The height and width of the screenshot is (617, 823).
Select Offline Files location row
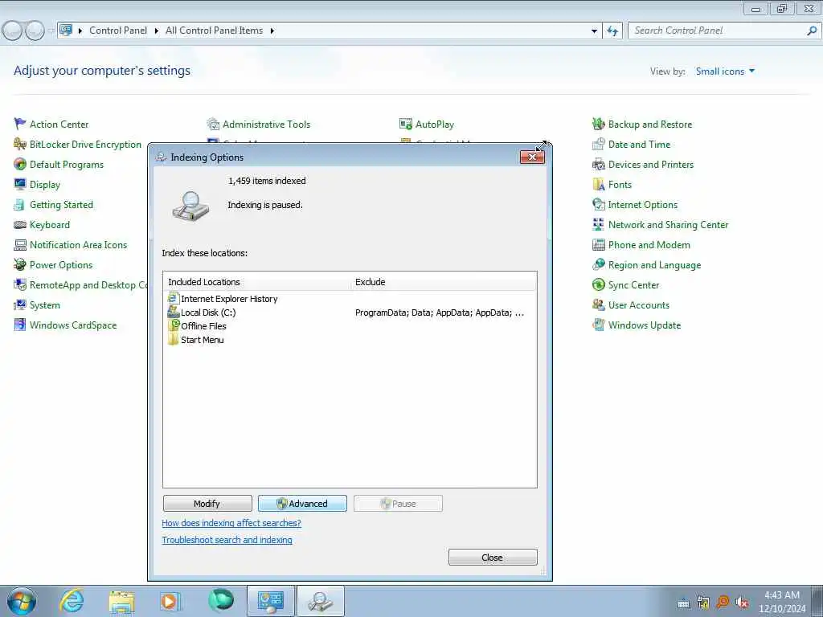click(350, 326)
